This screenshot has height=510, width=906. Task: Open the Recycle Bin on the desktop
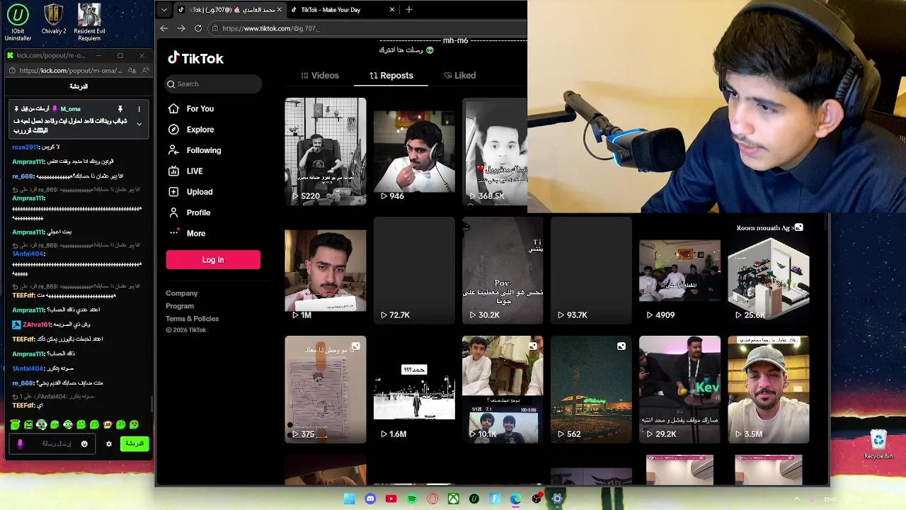[x=878, y=445]
